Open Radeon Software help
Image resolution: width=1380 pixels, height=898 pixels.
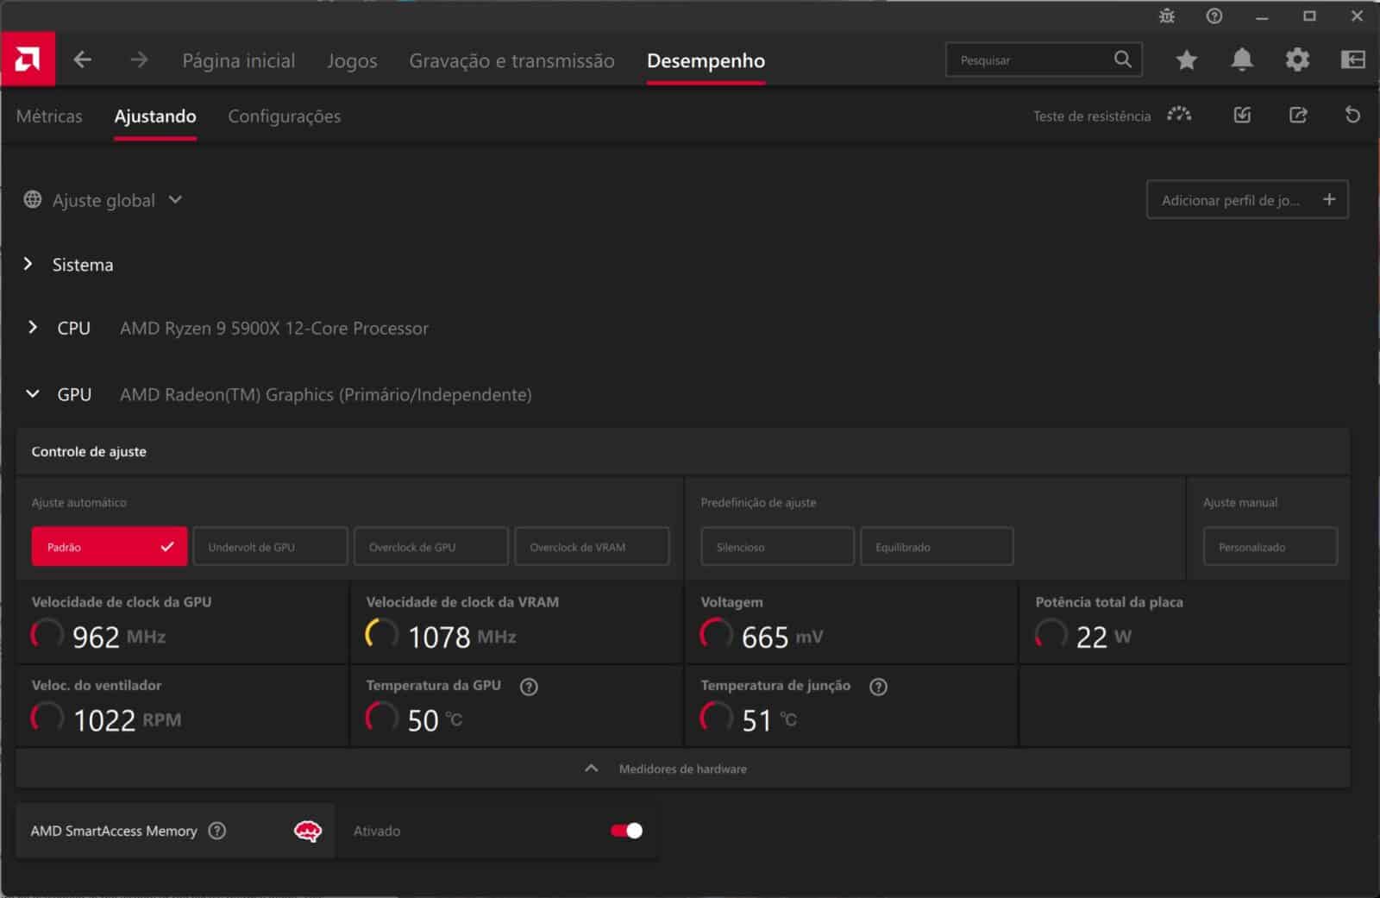[1215, 16]
